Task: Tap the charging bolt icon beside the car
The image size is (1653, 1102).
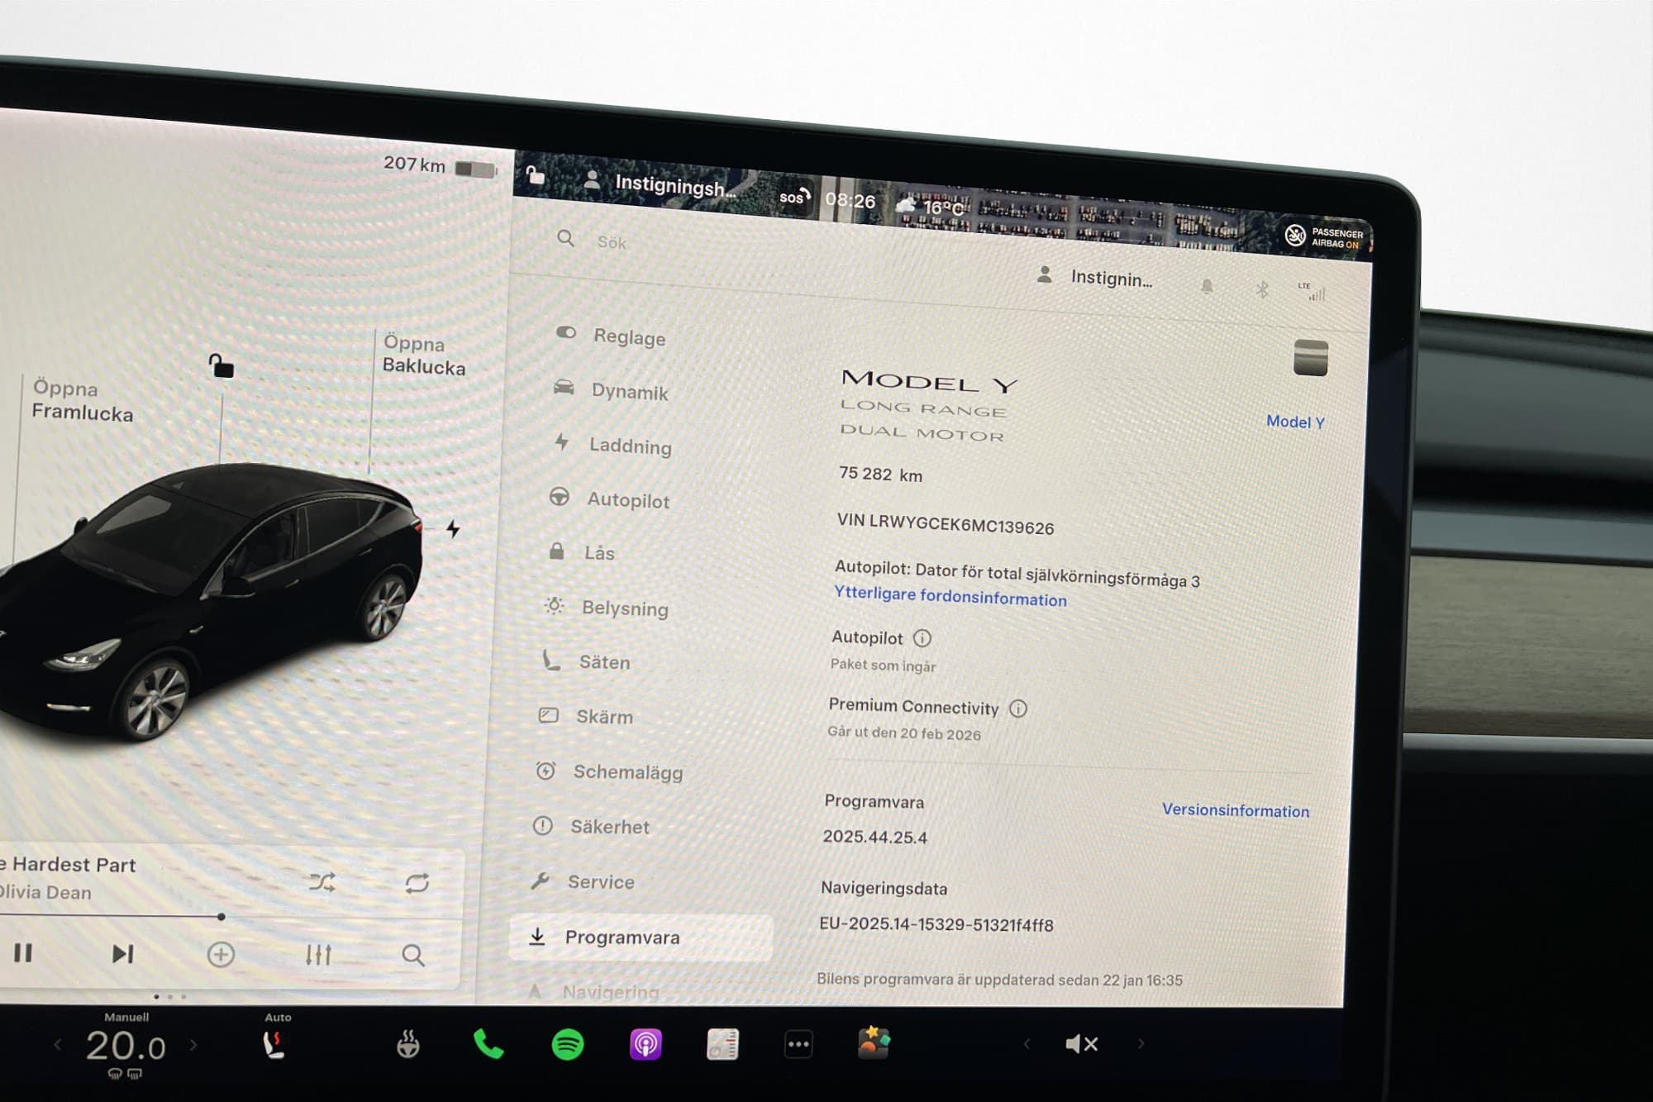Action: [x=453, y=528]
